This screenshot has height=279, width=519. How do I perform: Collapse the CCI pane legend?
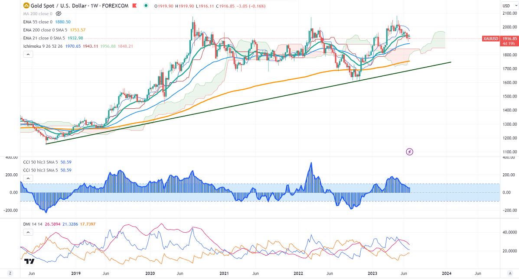coord(28,178)
